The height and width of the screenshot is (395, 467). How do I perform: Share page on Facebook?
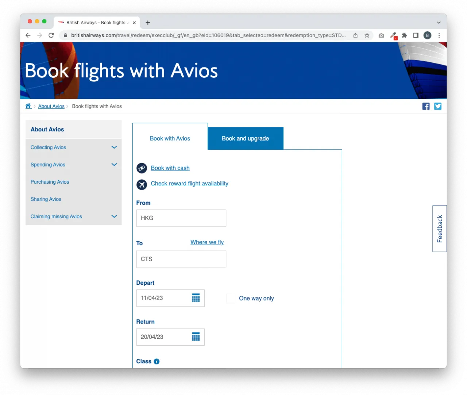point(426,106)
